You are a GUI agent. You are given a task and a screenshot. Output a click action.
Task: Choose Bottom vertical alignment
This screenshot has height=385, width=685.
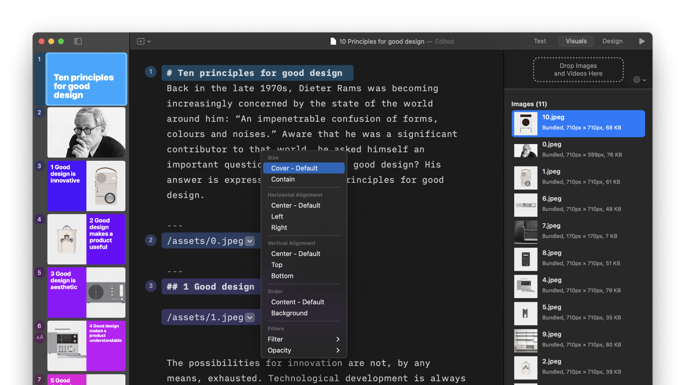pyautogui.click(x=304, y=276)
